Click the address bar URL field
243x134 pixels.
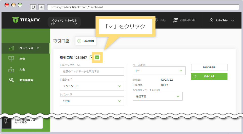point(143,7)
